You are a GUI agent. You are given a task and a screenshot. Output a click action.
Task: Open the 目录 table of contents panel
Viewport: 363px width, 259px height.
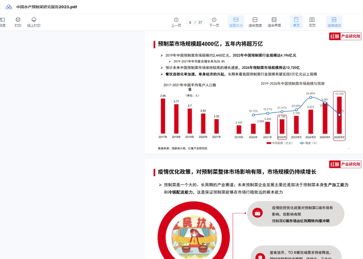(x=2, y=22)
